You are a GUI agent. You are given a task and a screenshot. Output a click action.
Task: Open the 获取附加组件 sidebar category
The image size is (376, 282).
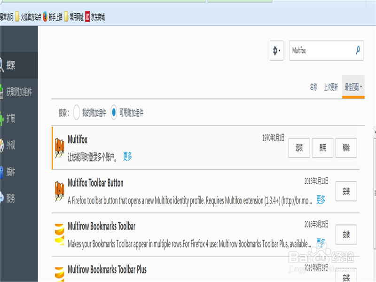pos(19,92)
